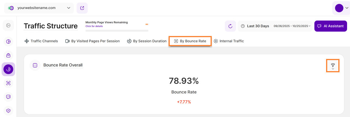The height and width of the screenshot is (117, 350).
Task: Open the chat bot sidebar icon
Action: (8, 97)
